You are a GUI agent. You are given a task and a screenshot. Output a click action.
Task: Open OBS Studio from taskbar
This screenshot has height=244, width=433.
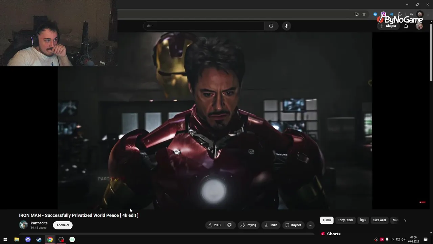point(61,240)
